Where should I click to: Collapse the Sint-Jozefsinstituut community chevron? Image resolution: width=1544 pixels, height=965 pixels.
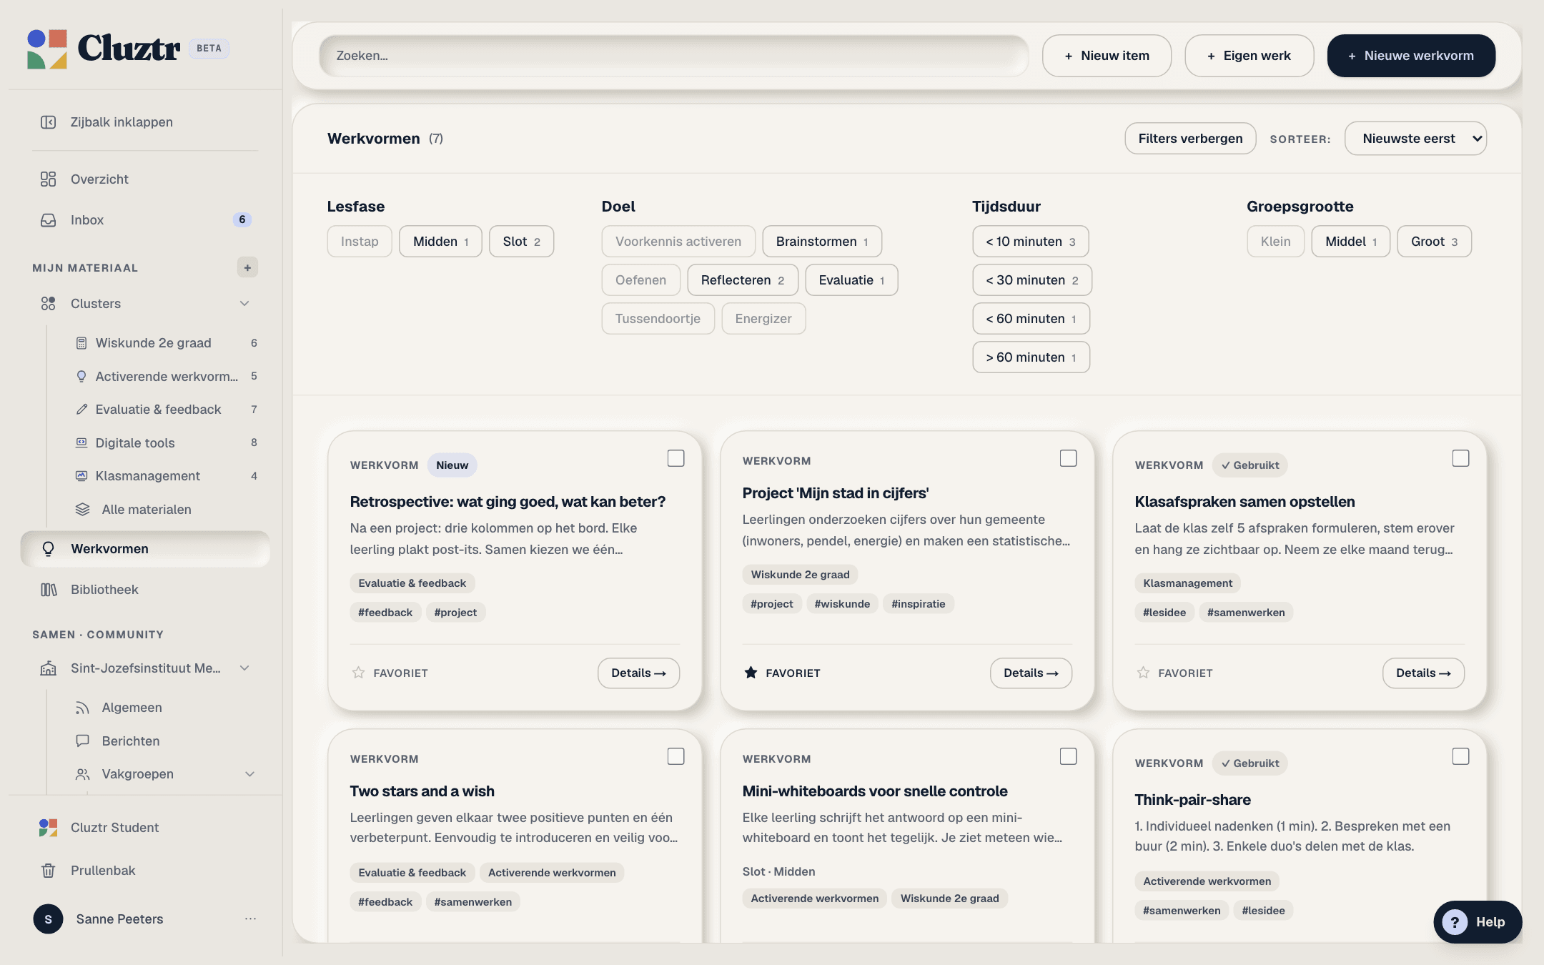(x=244, y=668)
